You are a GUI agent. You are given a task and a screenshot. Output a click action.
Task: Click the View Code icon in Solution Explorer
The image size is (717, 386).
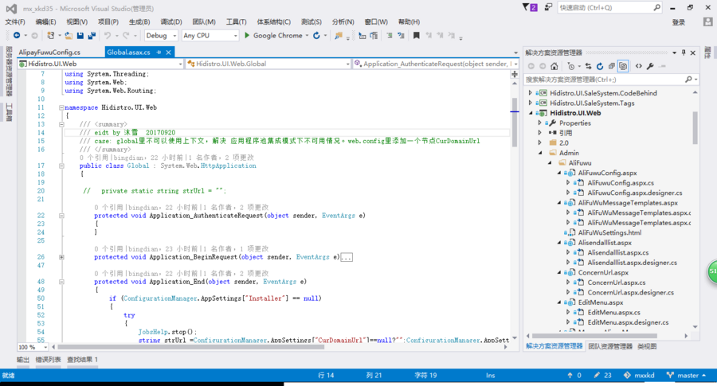coord(639,66)
